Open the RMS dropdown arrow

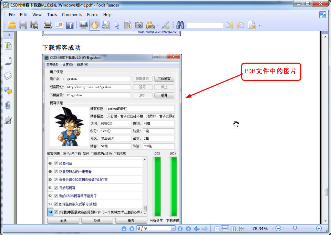pos(158,25)
